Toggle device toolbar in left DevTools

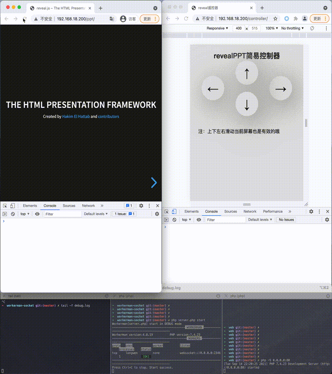point(12,206)
